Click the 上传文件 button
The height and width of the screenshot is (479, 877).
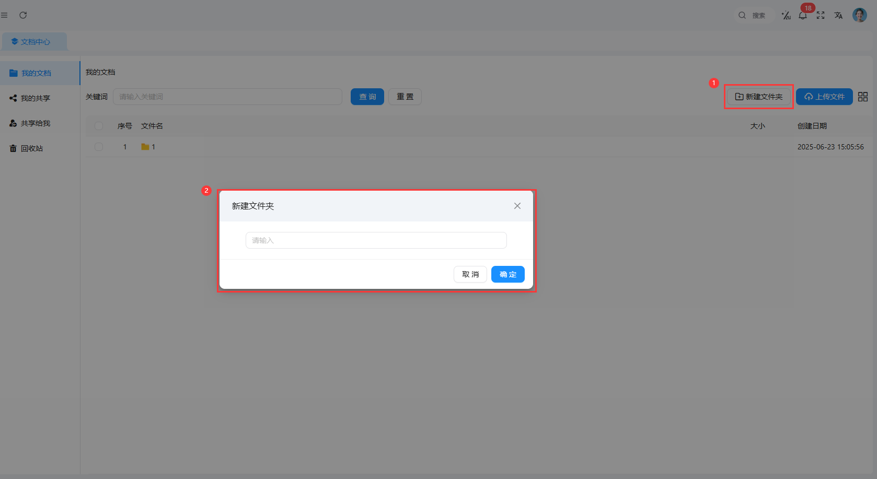pos(824,97)
